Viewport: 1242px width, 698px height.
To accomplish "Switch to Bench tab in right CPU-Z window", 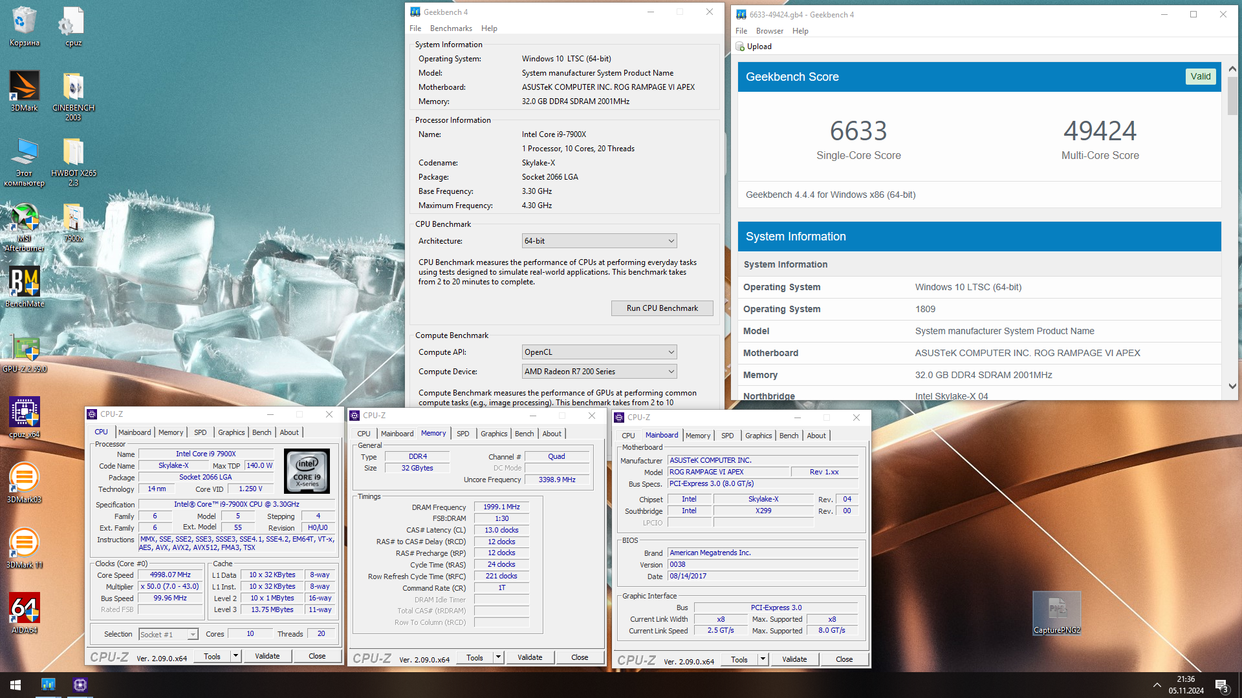I will click(789, 436).
